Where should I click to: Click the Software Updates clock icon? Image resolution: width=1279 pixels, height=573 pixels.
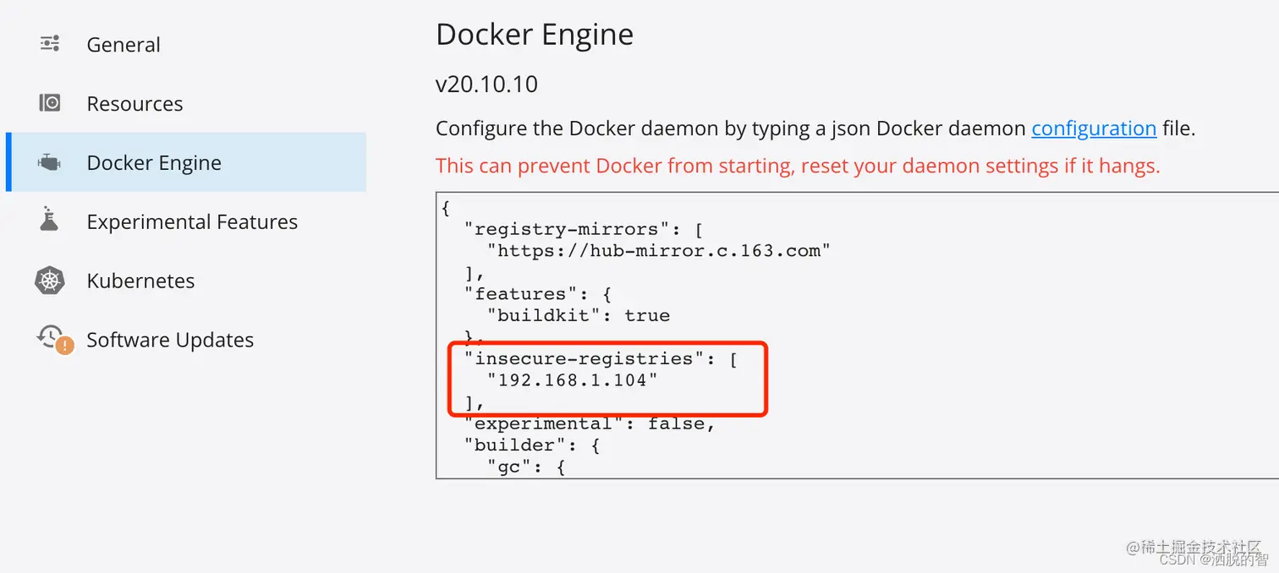point(54,339)
